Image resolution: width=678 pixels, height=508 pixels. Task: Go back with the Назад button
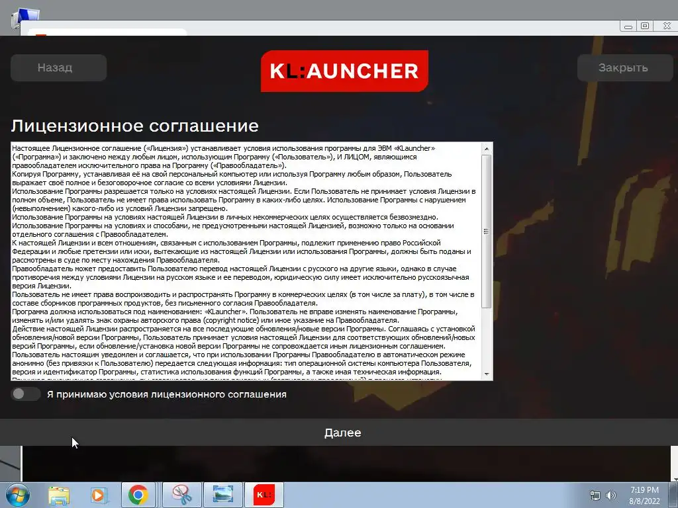pyautogui.click(x=58, y=68)
